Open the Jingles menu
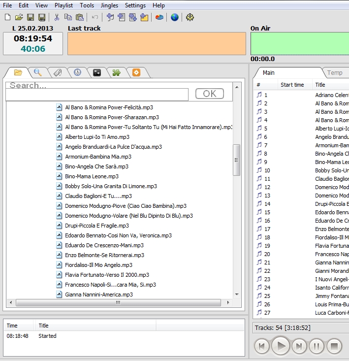The width and height of the screenshot is (349, 361). pyautogui.click(x=109, y=5)
